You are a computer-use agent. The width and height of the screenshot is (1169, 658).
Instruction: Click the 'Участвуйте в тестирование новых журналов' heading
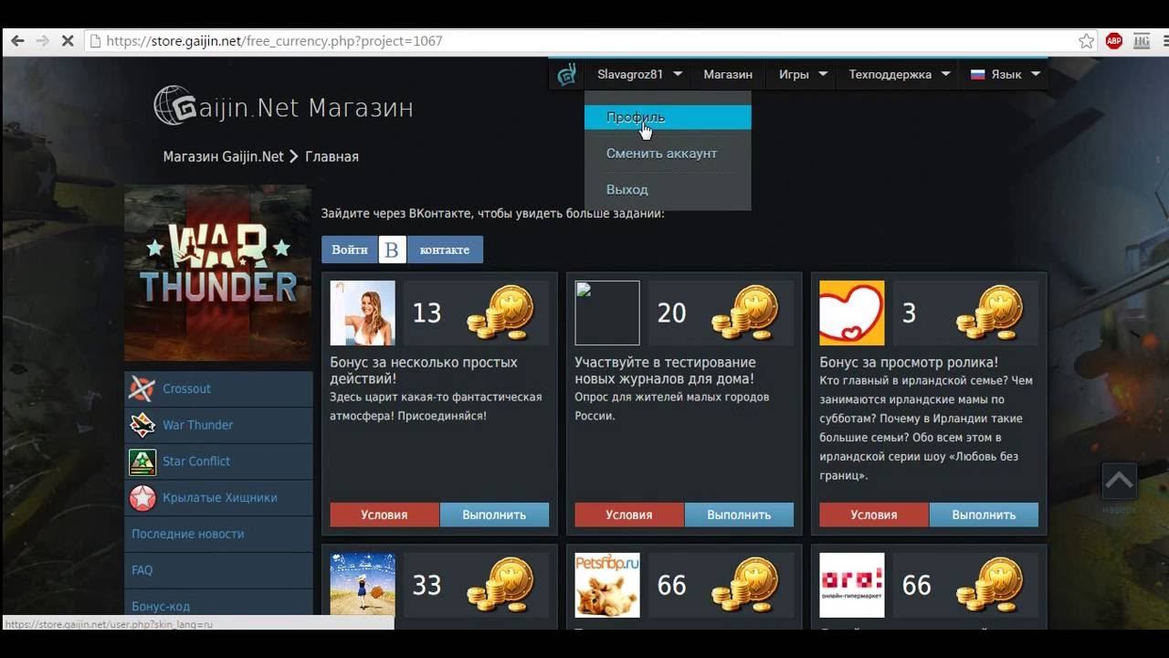665,370
